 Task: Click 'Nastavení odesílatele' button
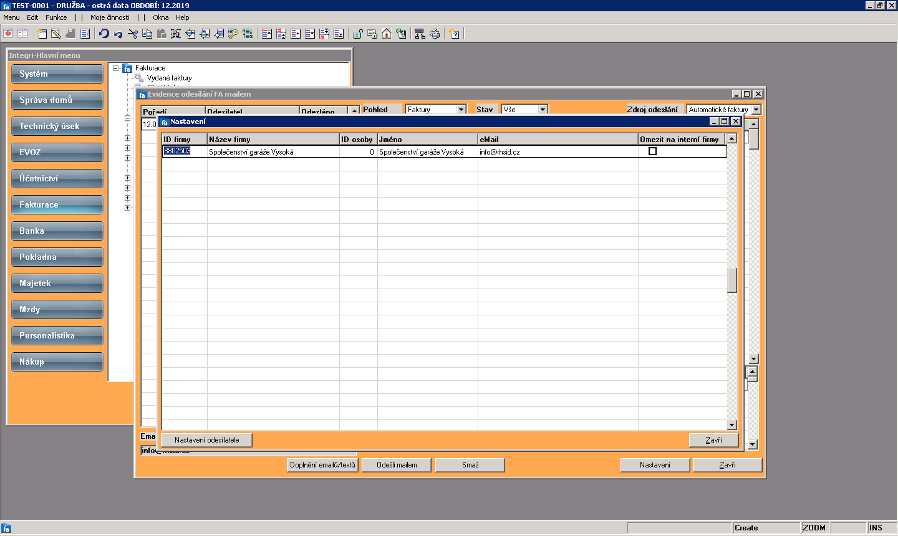(207, 440)
